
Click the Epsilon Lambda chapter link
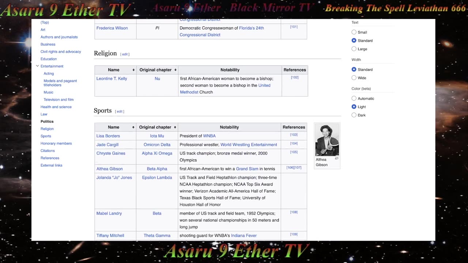pos(157,178)
